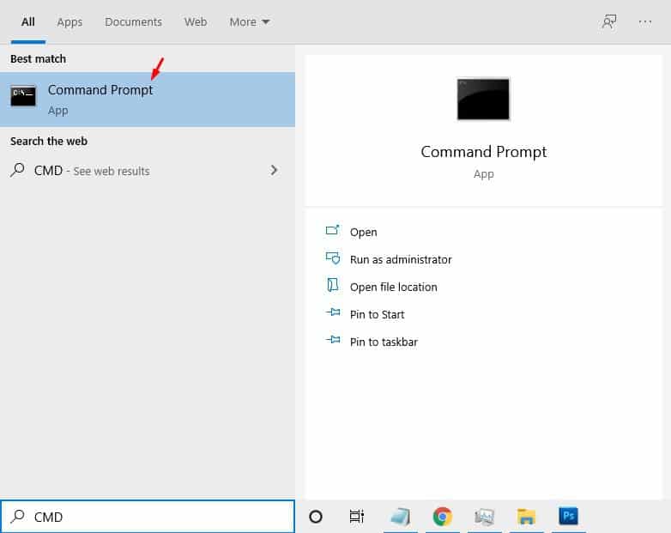Image resolution: width=671 pixels, height=533 pixels.
Task: Click the Pin to taskbar pin icon
Action: tap(333, 340)
